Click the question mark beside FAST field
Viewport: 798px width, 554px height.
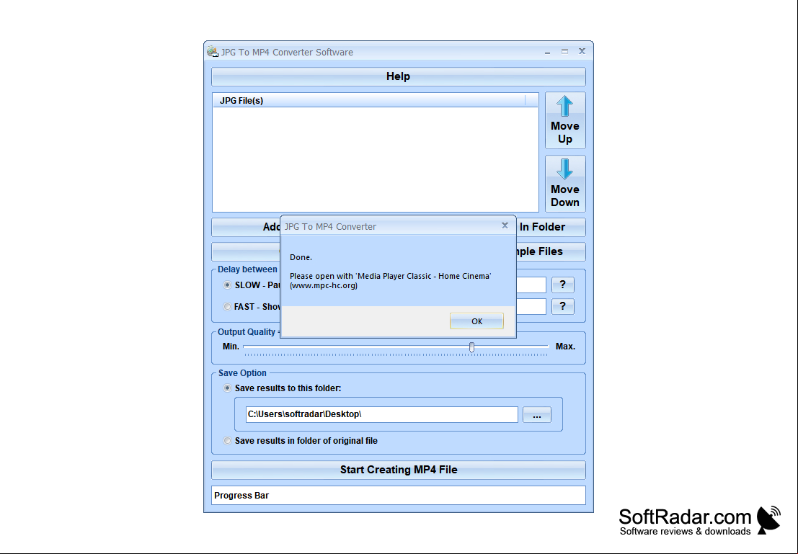(563, 306)
